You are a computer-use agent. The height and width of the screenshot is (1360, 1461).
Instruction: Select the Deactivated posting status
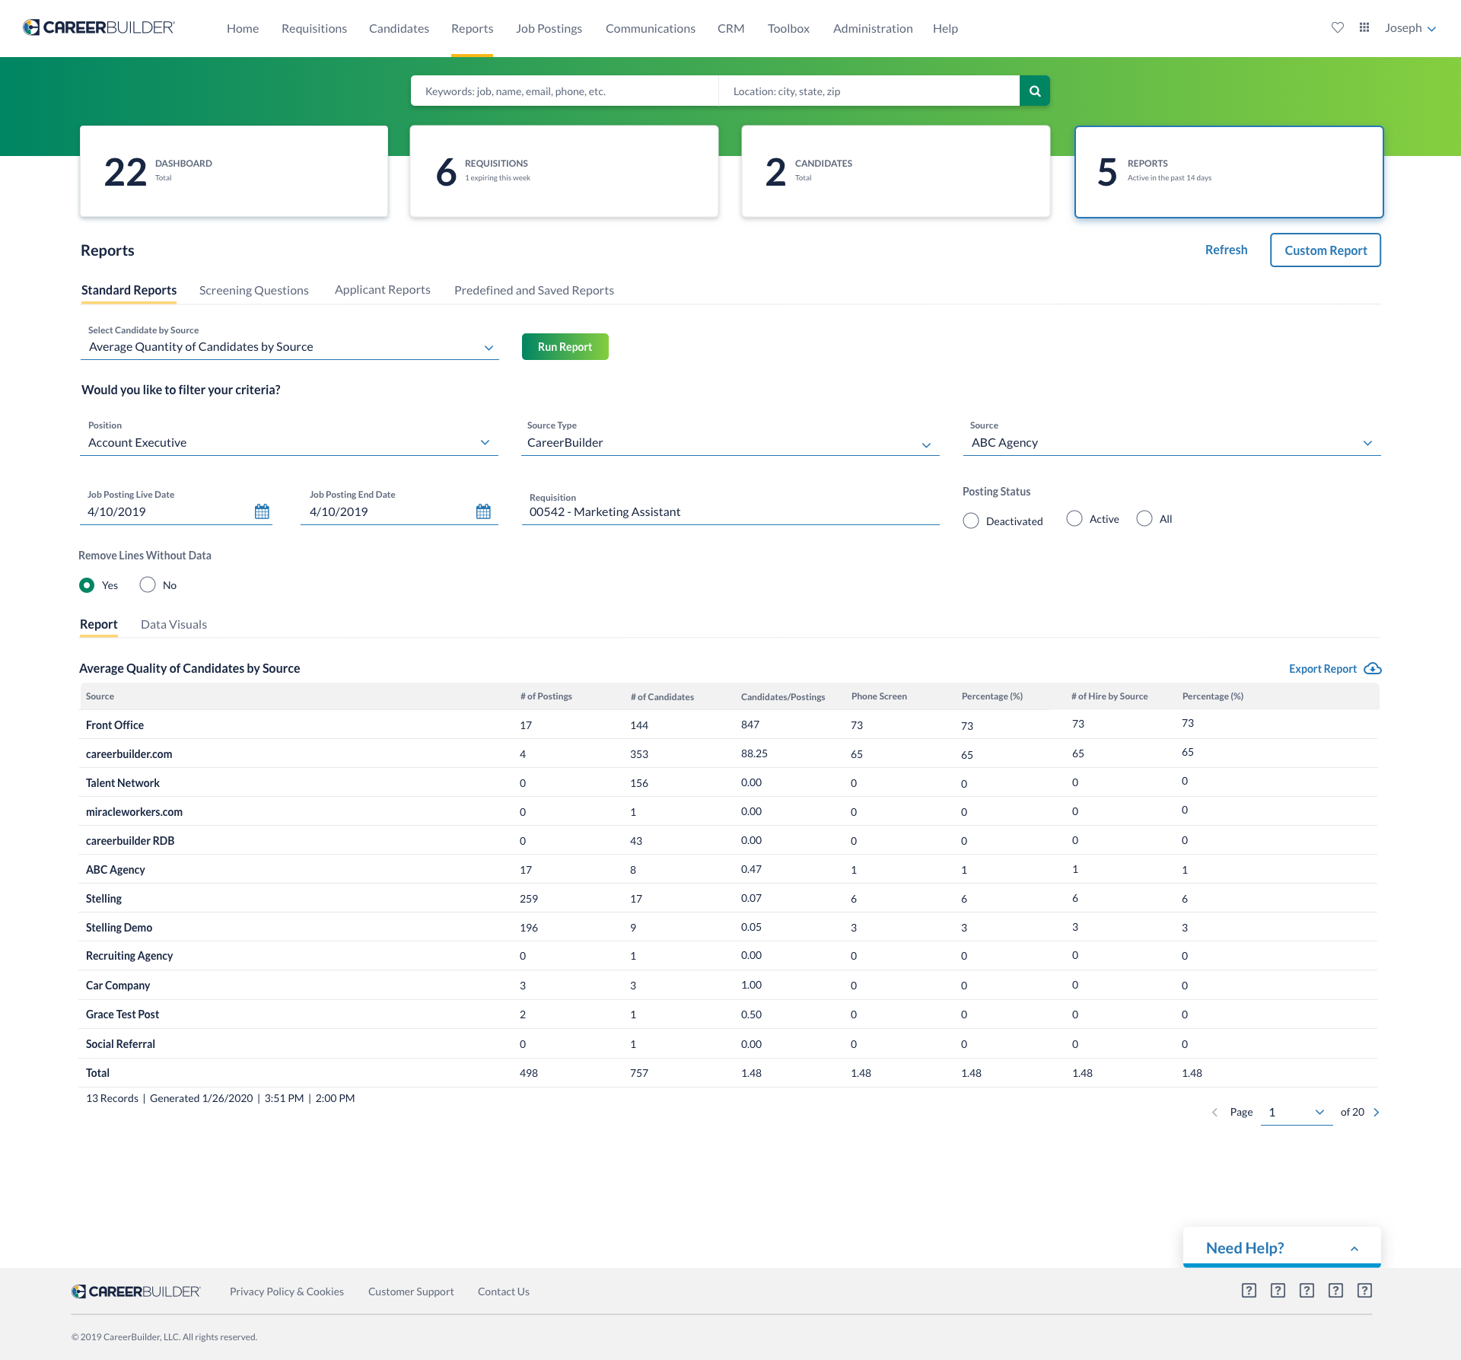pos(971,521)
